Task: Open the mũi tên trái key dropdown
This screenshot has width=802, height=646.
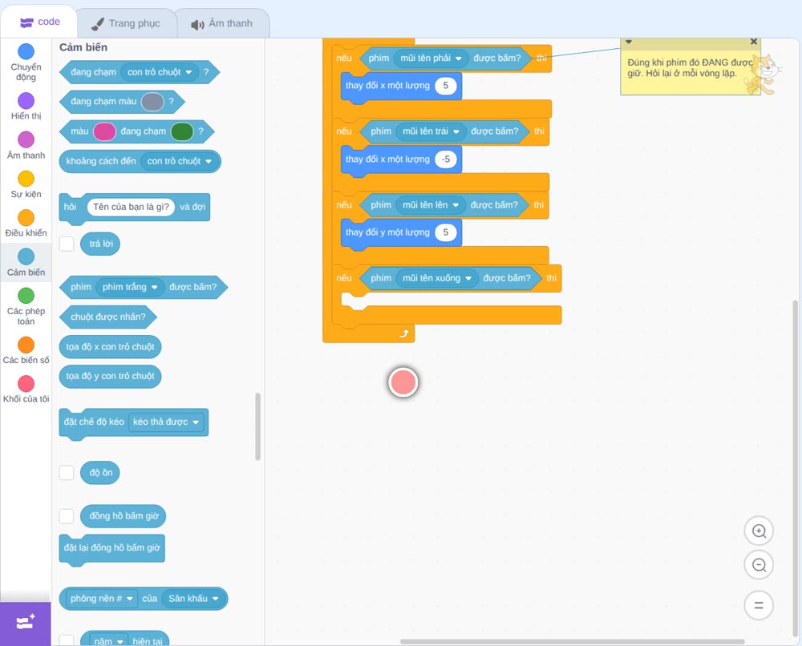Action: click(x=431, y=131)
